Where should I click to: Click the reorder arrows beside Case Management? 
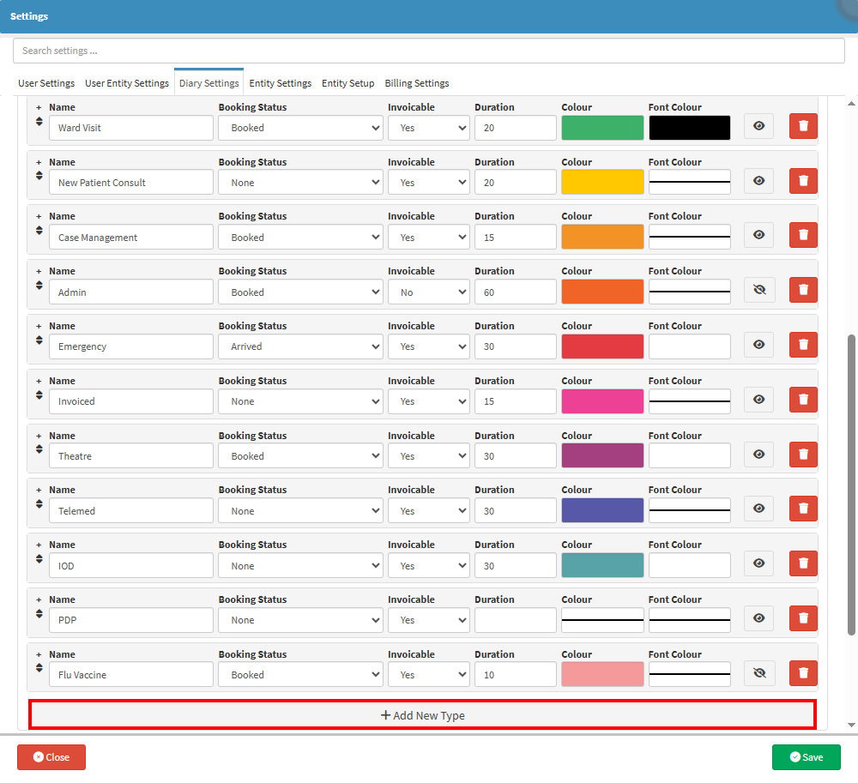(39, 231)
